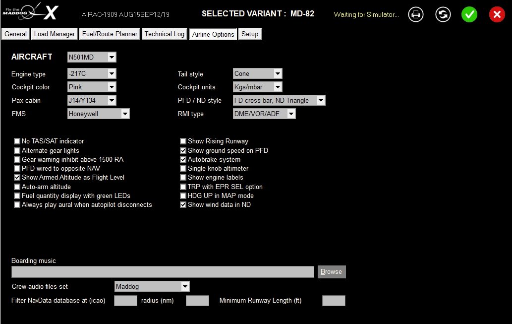Open the Fuel/Route Planner tab
This screenshot has width=512, height=324.
pos(110,34)
